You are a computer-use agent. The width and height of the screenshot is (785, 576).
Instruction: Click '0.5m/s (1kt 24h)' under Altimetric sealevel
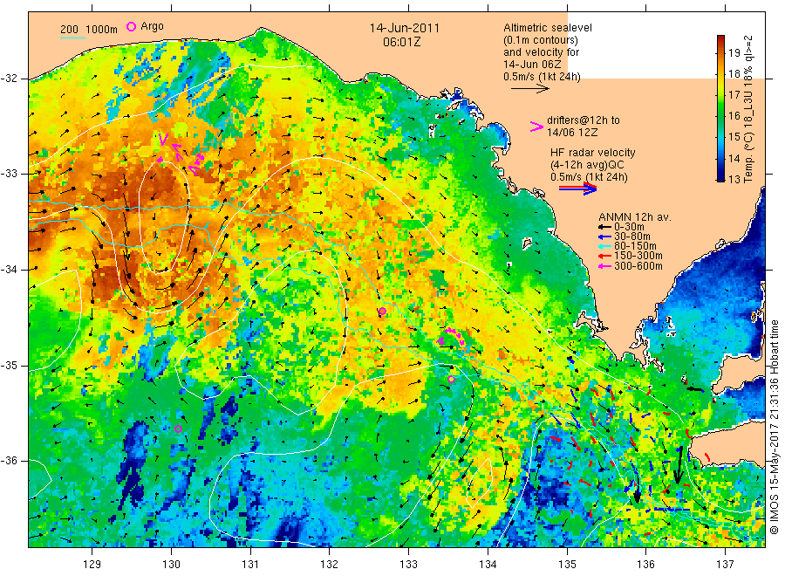point(542,77)
